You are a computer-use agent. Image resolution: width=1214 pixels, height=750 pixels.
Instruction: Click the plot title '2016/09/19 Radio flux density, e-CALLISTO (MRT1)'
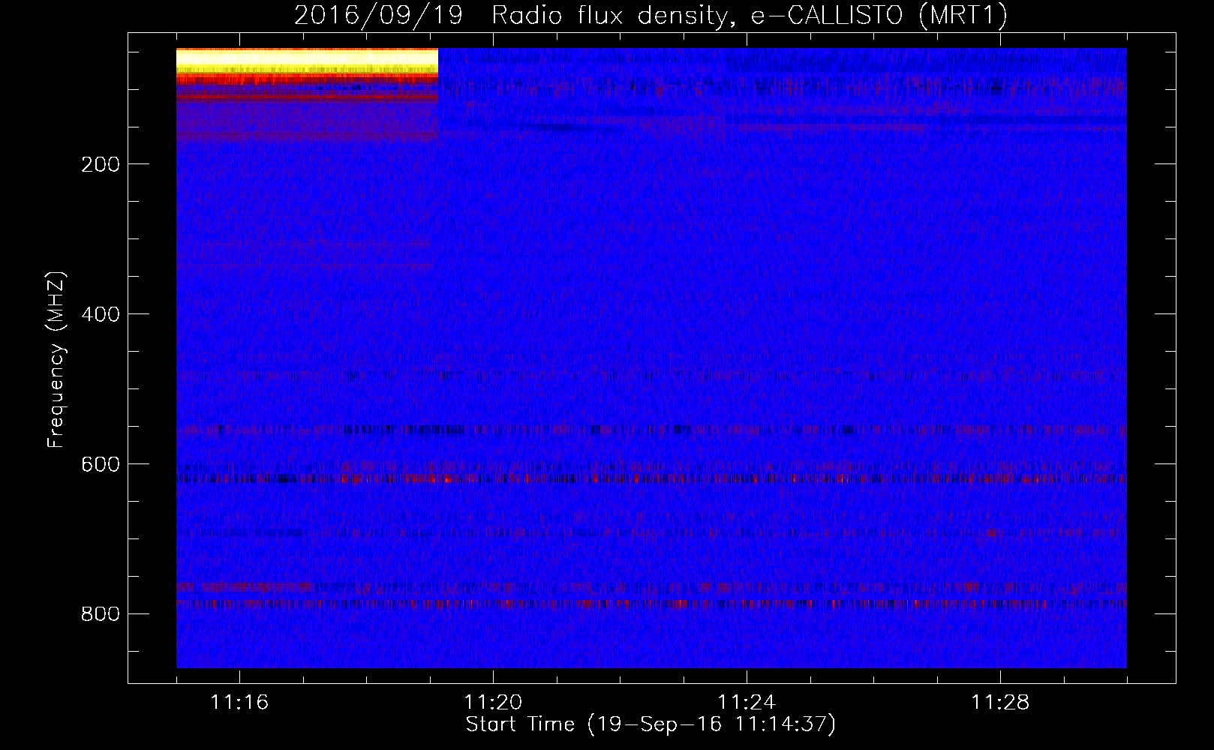(651, 15)
